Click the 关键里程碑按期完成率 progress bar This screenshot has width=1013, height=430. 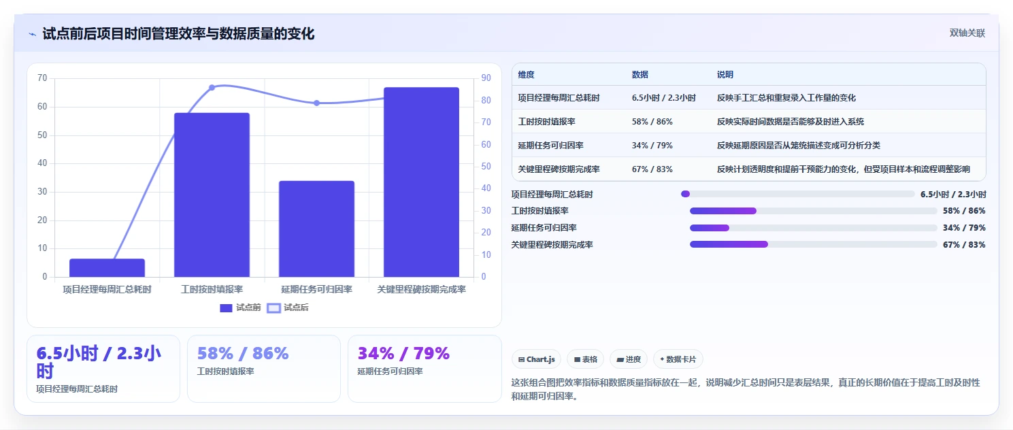[x=814, y=244]
